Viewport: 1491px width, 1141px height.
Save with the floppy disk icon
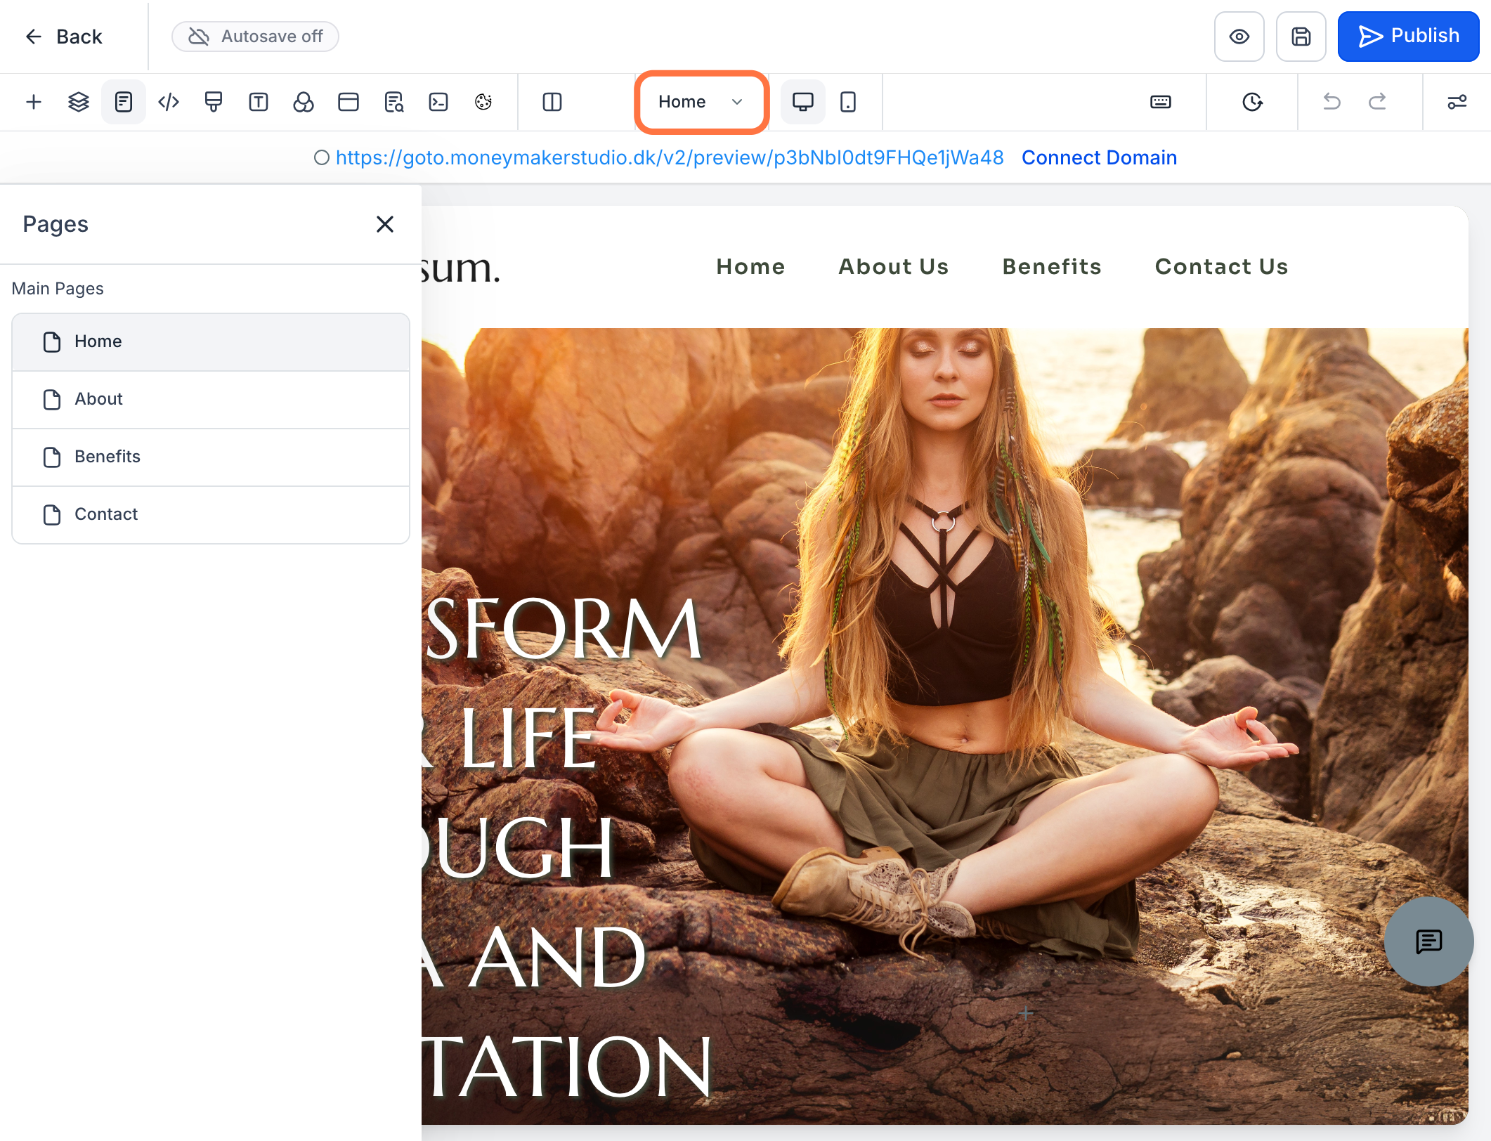[x=1301, y=37]
